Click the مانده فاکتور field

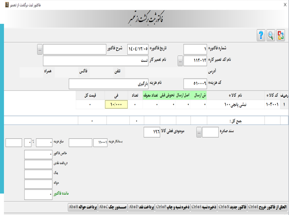click(38, 194)
